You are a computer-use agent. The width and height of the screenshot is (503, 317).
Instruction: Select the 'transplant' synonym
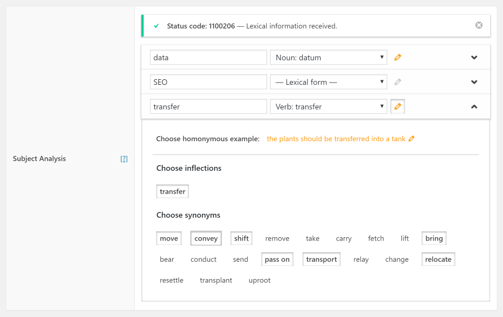coord(216,280)
